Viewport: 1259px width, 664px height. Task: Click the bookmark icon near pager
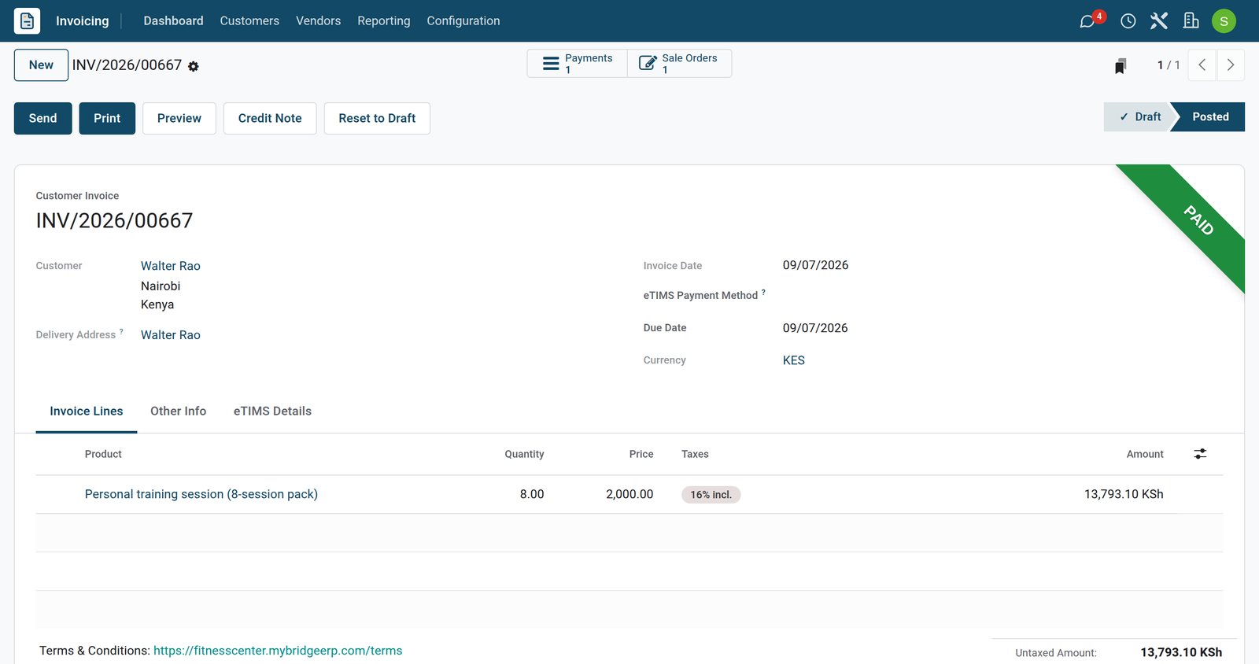[1121, 65]
